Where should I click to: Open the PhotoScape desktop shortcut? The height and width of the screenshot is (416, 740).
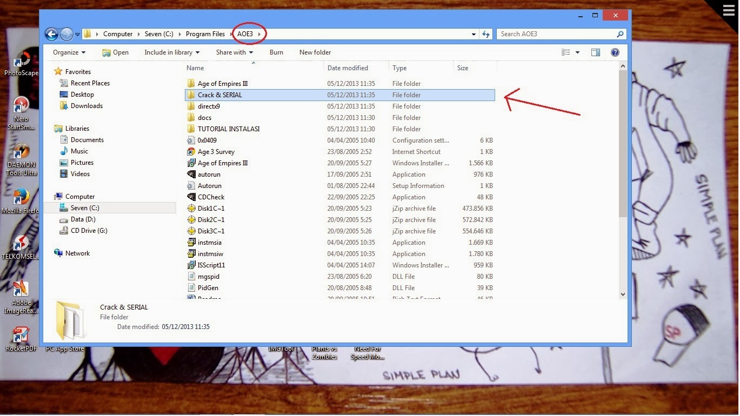(x=22, y=64)
